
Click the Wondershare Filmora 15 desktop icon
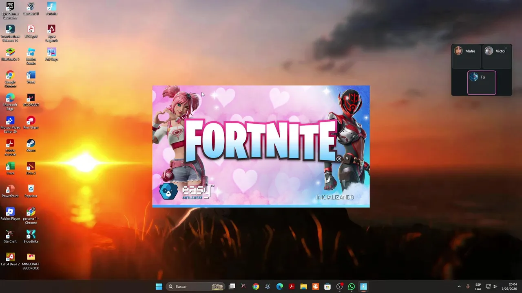(x=10, y=33)
